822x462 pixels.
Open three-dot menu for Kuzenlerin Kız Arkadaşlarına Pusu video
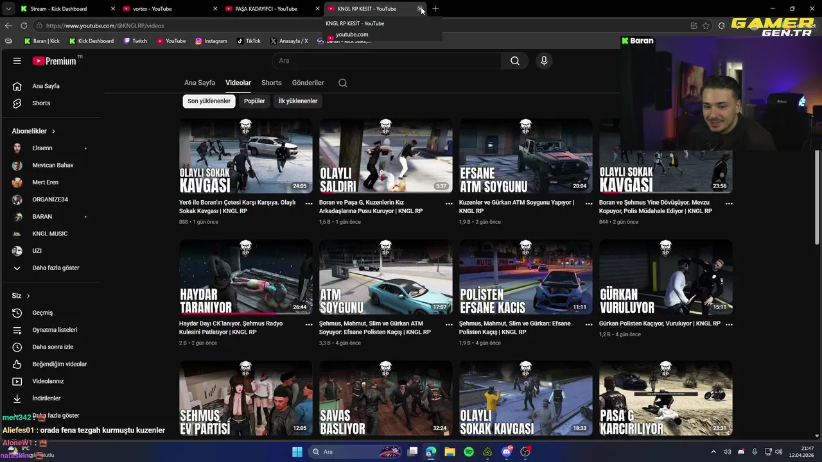tap(449, 203)
